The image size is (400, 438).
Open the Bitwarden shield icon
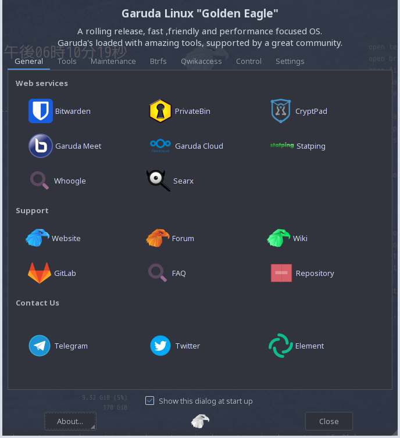(41, 111)
